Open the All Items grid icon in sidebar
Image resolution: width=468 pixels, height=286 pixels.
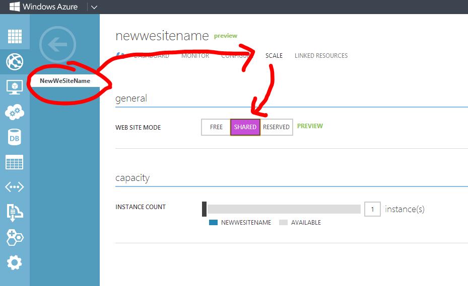coord(15,36)
